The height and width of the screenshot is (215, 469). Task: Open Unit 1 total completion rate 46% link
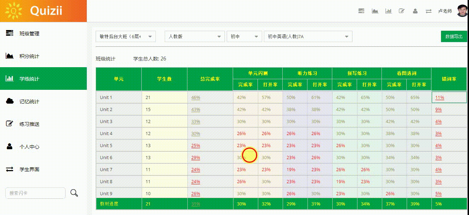[x=196, y=98]
